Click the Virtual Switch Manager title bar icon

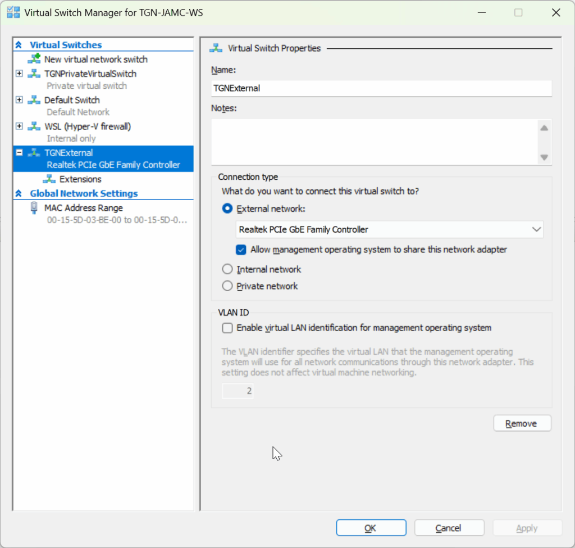[x=13, y=12]
